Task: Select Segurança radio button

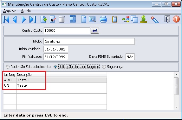Action: [x=104, y=67]
